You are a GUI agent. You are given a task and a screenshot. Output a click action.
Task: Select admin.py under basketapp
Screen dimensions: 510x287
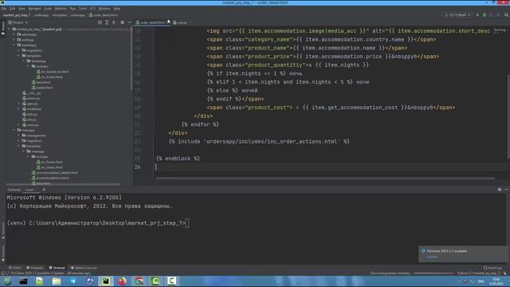click(31, 98)
